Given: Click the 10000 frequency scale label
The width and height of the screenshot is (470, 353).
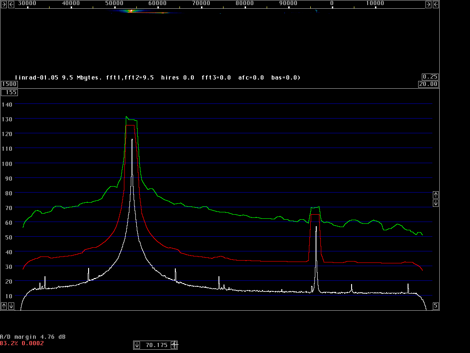Looking at the screenshot, I should 375,3.
